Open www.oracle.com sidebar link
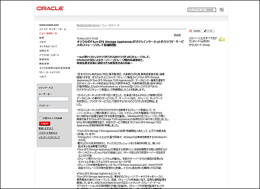Screen dimensions: 260x189 pyautogui.click(x=49, y=25)
